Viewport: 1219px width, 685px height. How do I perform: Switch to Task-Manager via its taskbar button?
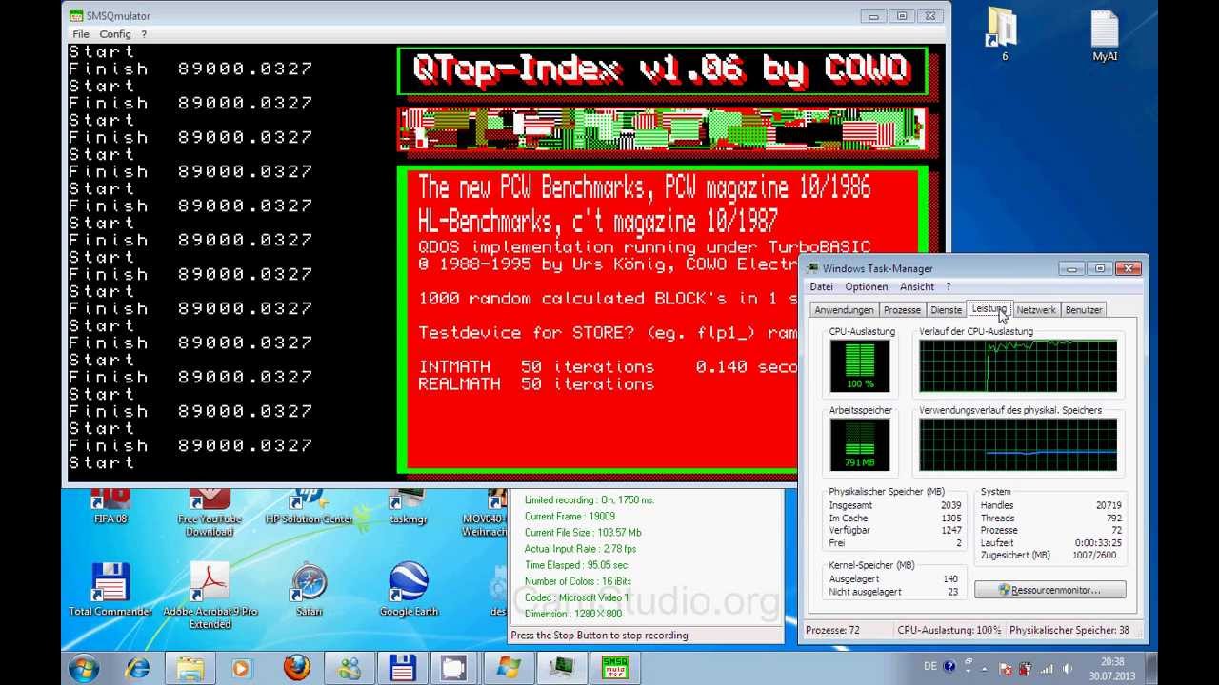coord(562,668)
